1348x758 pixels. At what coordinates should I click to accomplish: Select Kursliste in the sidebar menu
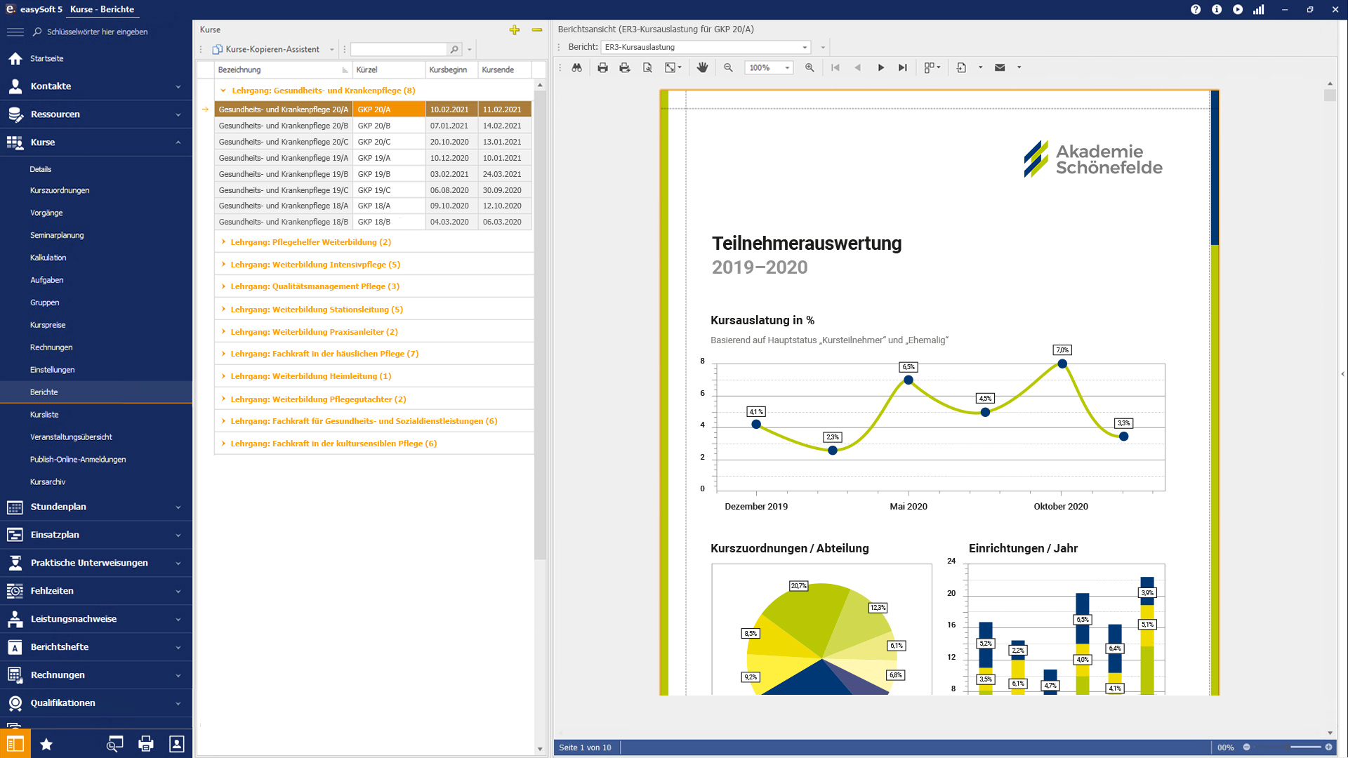pyautogui.click(x=44, y=415)
